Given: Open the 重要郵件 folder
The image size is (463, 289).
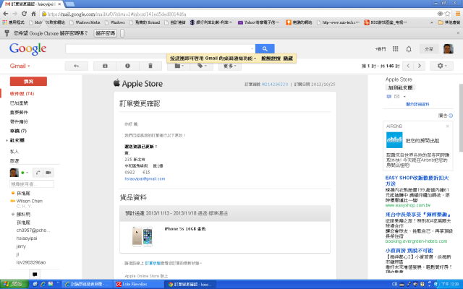Looking at the screenshot, I should click(19, 113).
